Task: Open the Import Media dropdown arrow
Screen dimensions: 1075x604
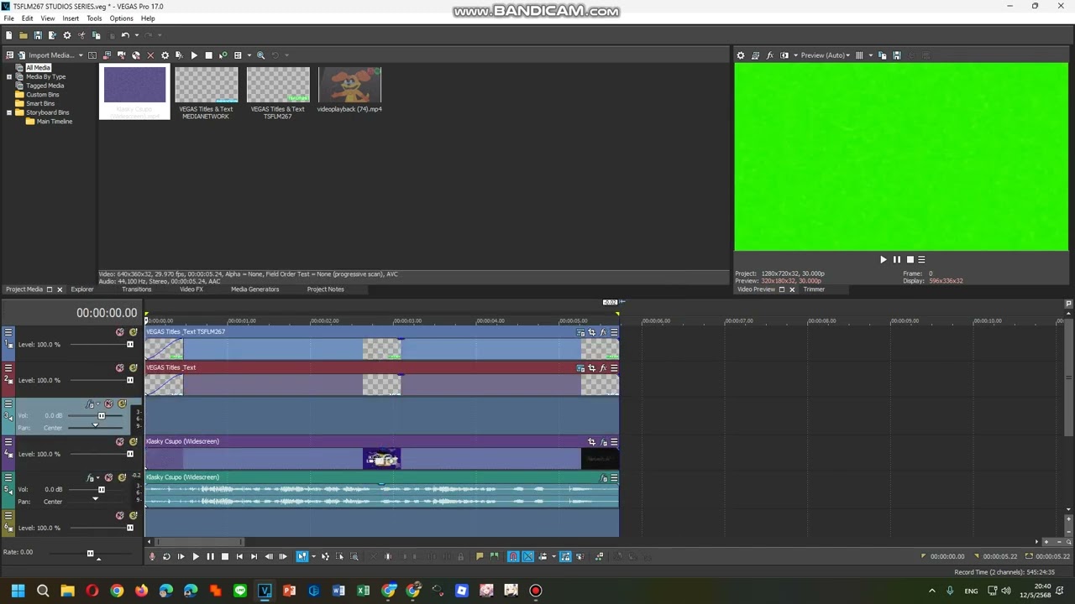Action: tap(81, 55)
